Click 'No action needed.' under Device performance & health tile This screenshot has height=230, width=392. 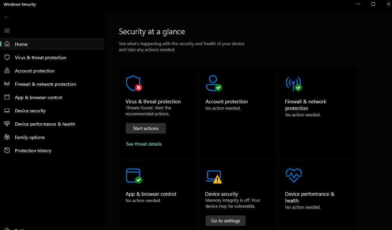click(303, 207)
